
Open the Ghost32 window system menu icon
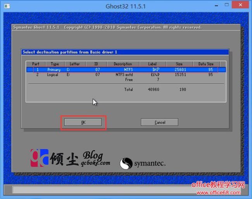pyautogui.click(x=7, y=6)
